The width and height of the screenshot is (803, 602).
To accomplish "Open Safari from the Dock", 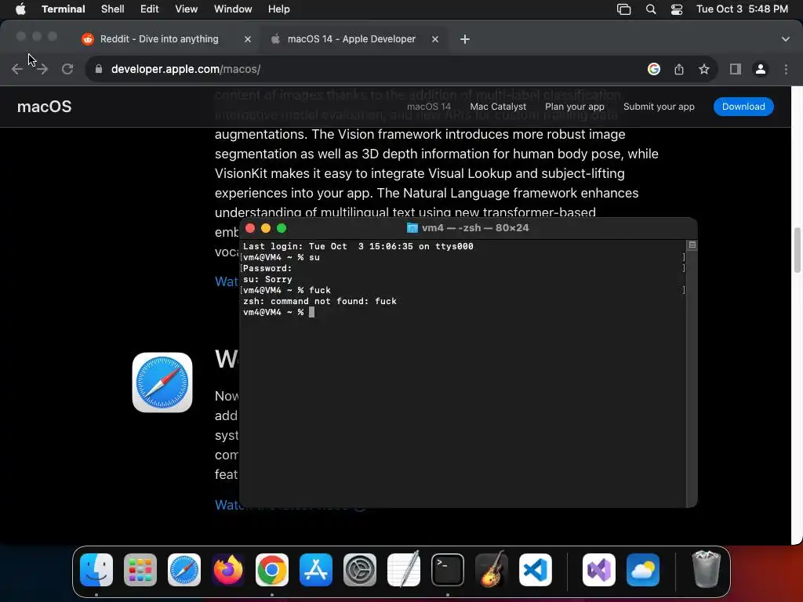I will (x=184, y=570).
